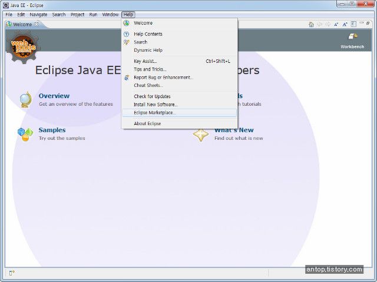This screenshot has width=377, height=282.
Task: Open the Overview link
Action: (54, 96)
